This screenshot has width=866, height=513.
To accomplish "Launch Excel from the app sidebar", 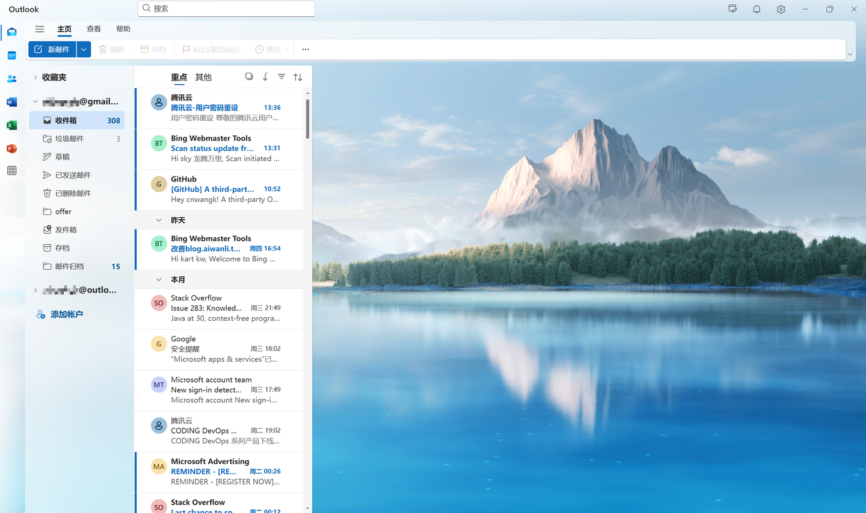I will coord(12,125).
